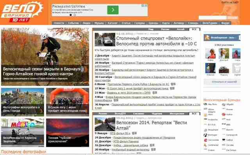Switch to the Алтай news tab
Image resolution: width=250 pixels, height=155 pixels.
(x=180, y=29)
